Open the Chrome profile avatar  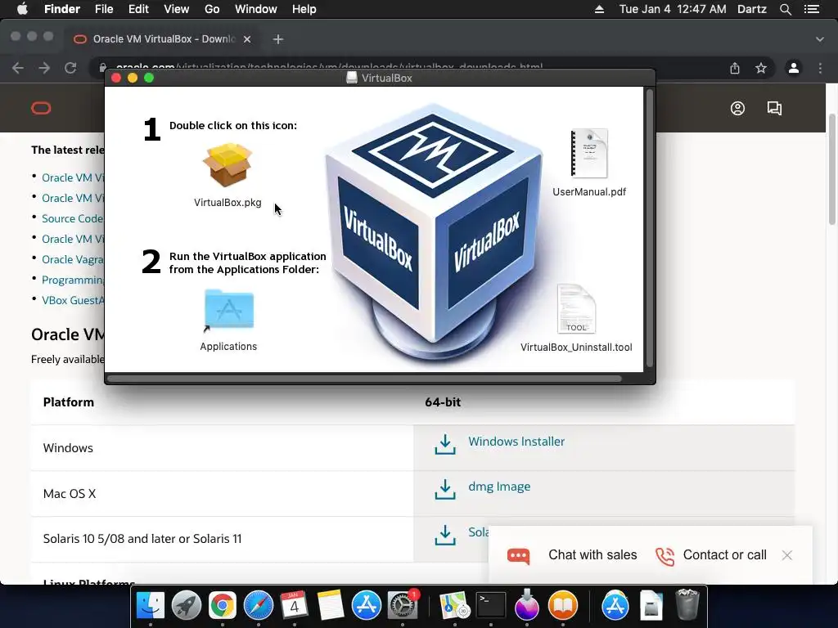(x=794, y=68)
